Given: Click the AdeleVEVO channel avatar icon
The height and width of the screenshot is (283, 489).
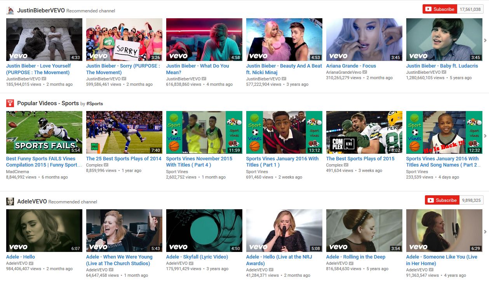Looking at the screenshot, I should pyautogui.click(x=10, y=201).
